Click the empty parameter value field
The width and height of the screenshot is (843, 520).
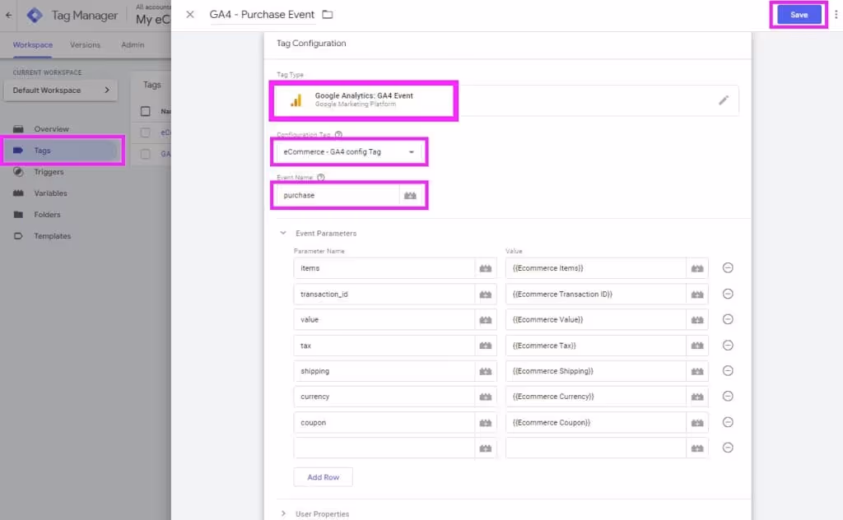(x=596, y=448)
